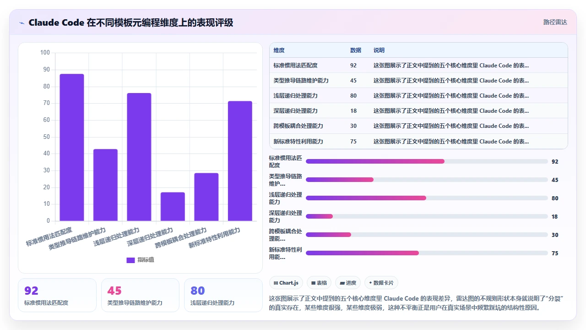Click the progress bar showing 80
Viewport: 586px width, 330px height.
(x=427, y=198)
